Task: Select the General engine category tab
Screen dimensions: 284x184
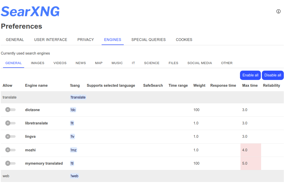Action: tap(14, 63)
